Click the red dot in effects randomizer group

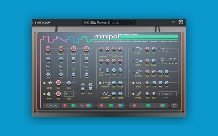pos(135,106)
